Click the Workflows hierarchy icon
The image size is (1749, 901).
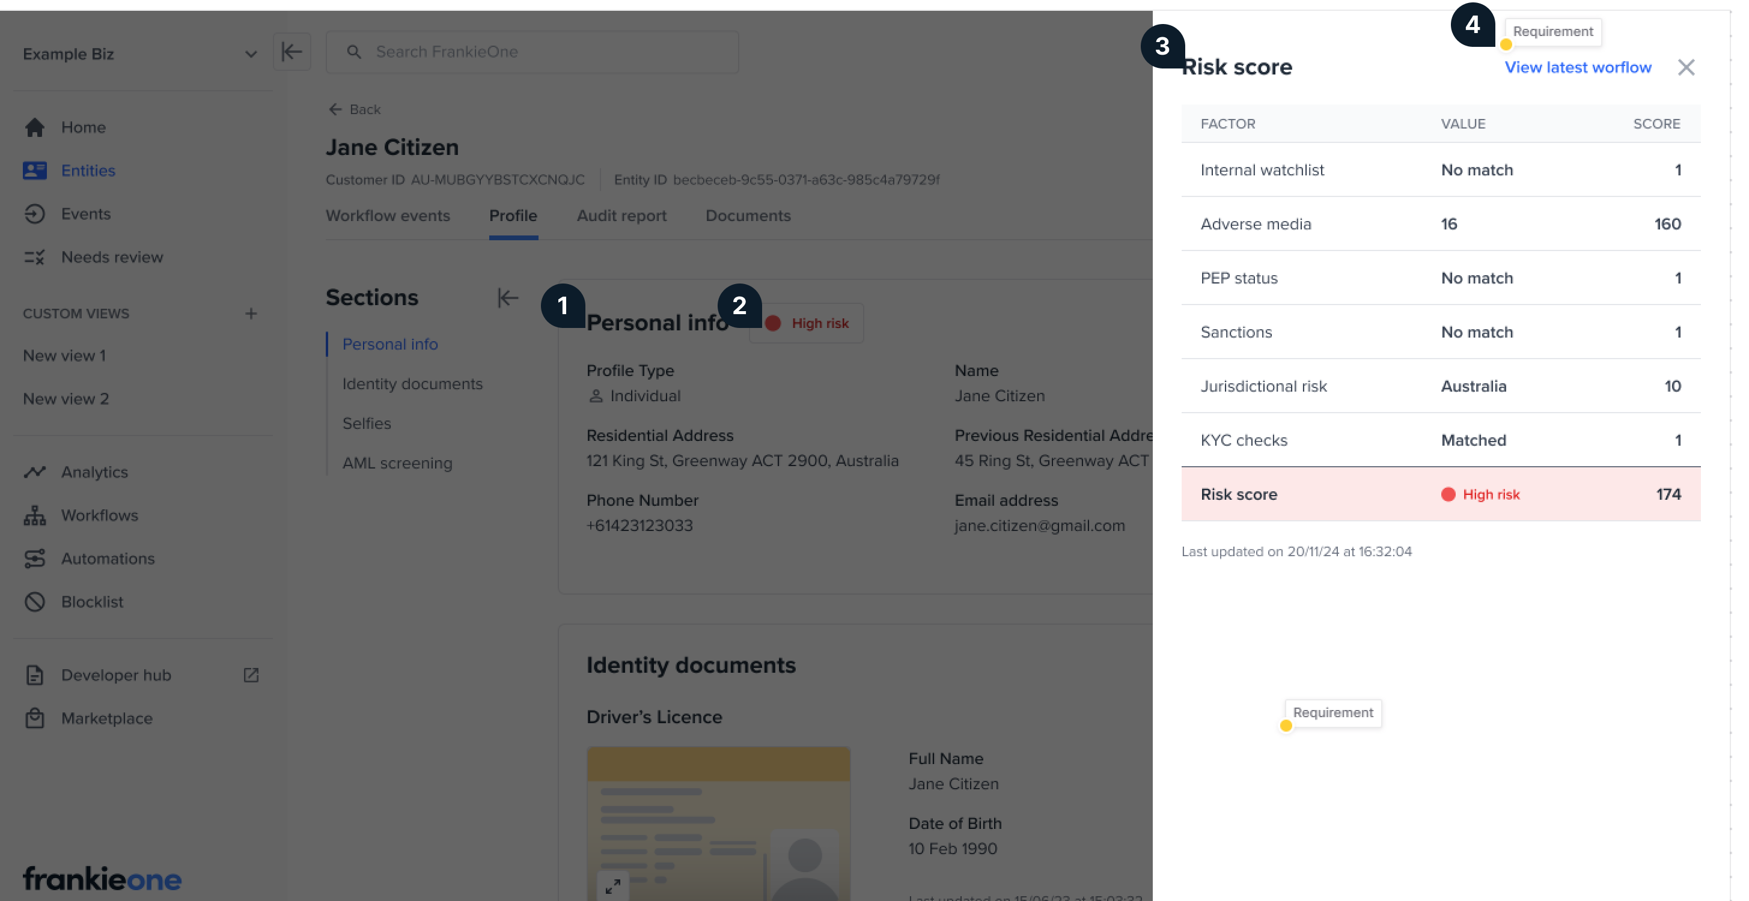pyautogui.click(x=35, y=515)
